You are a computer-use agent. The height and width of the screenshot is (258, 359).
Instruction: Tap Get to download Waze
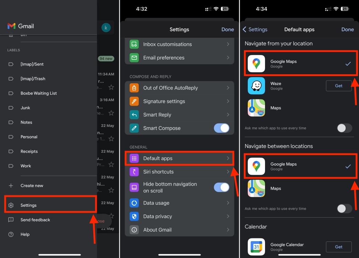(339, 86)
